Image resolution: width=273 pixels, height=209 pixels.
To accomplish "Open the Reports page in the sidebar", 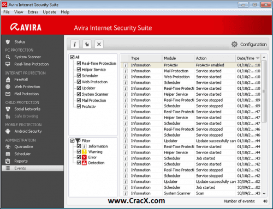I will tap(21, 161).
